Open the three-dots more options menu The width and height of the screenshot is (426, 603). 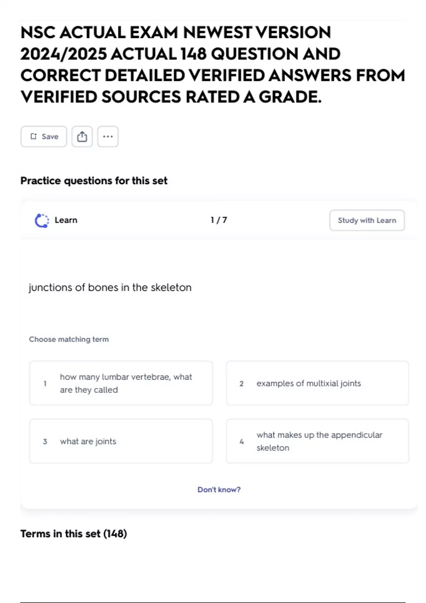point(108,137)
